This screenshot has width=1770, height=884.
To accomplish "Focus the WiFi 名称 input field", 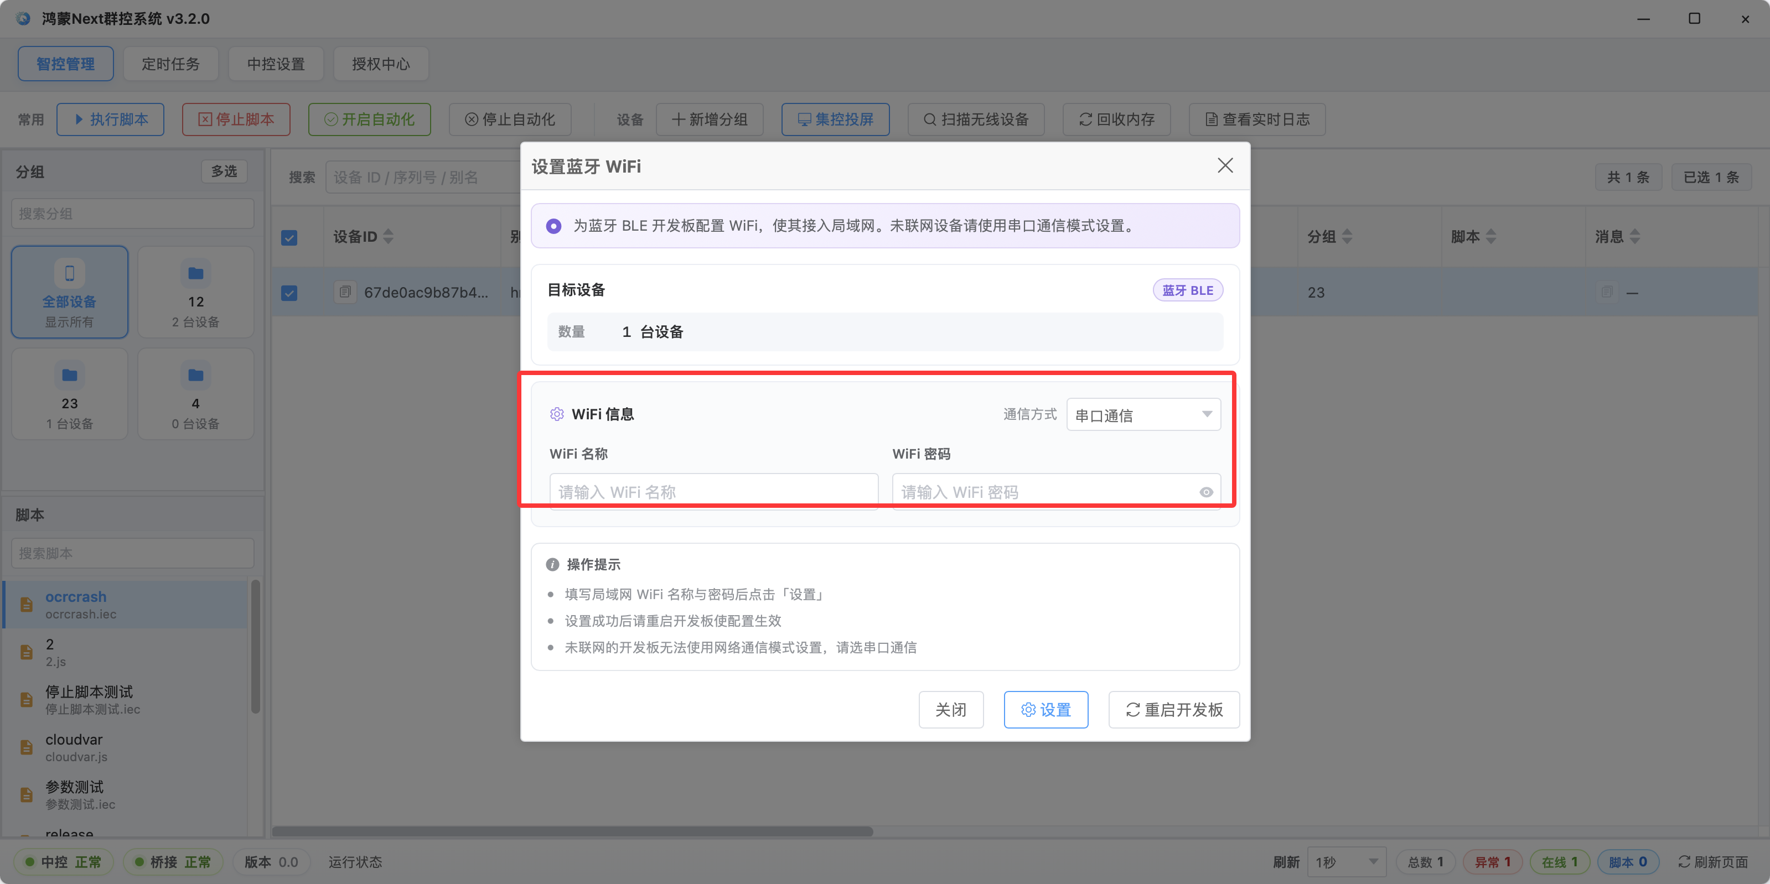I will (713, 492).
